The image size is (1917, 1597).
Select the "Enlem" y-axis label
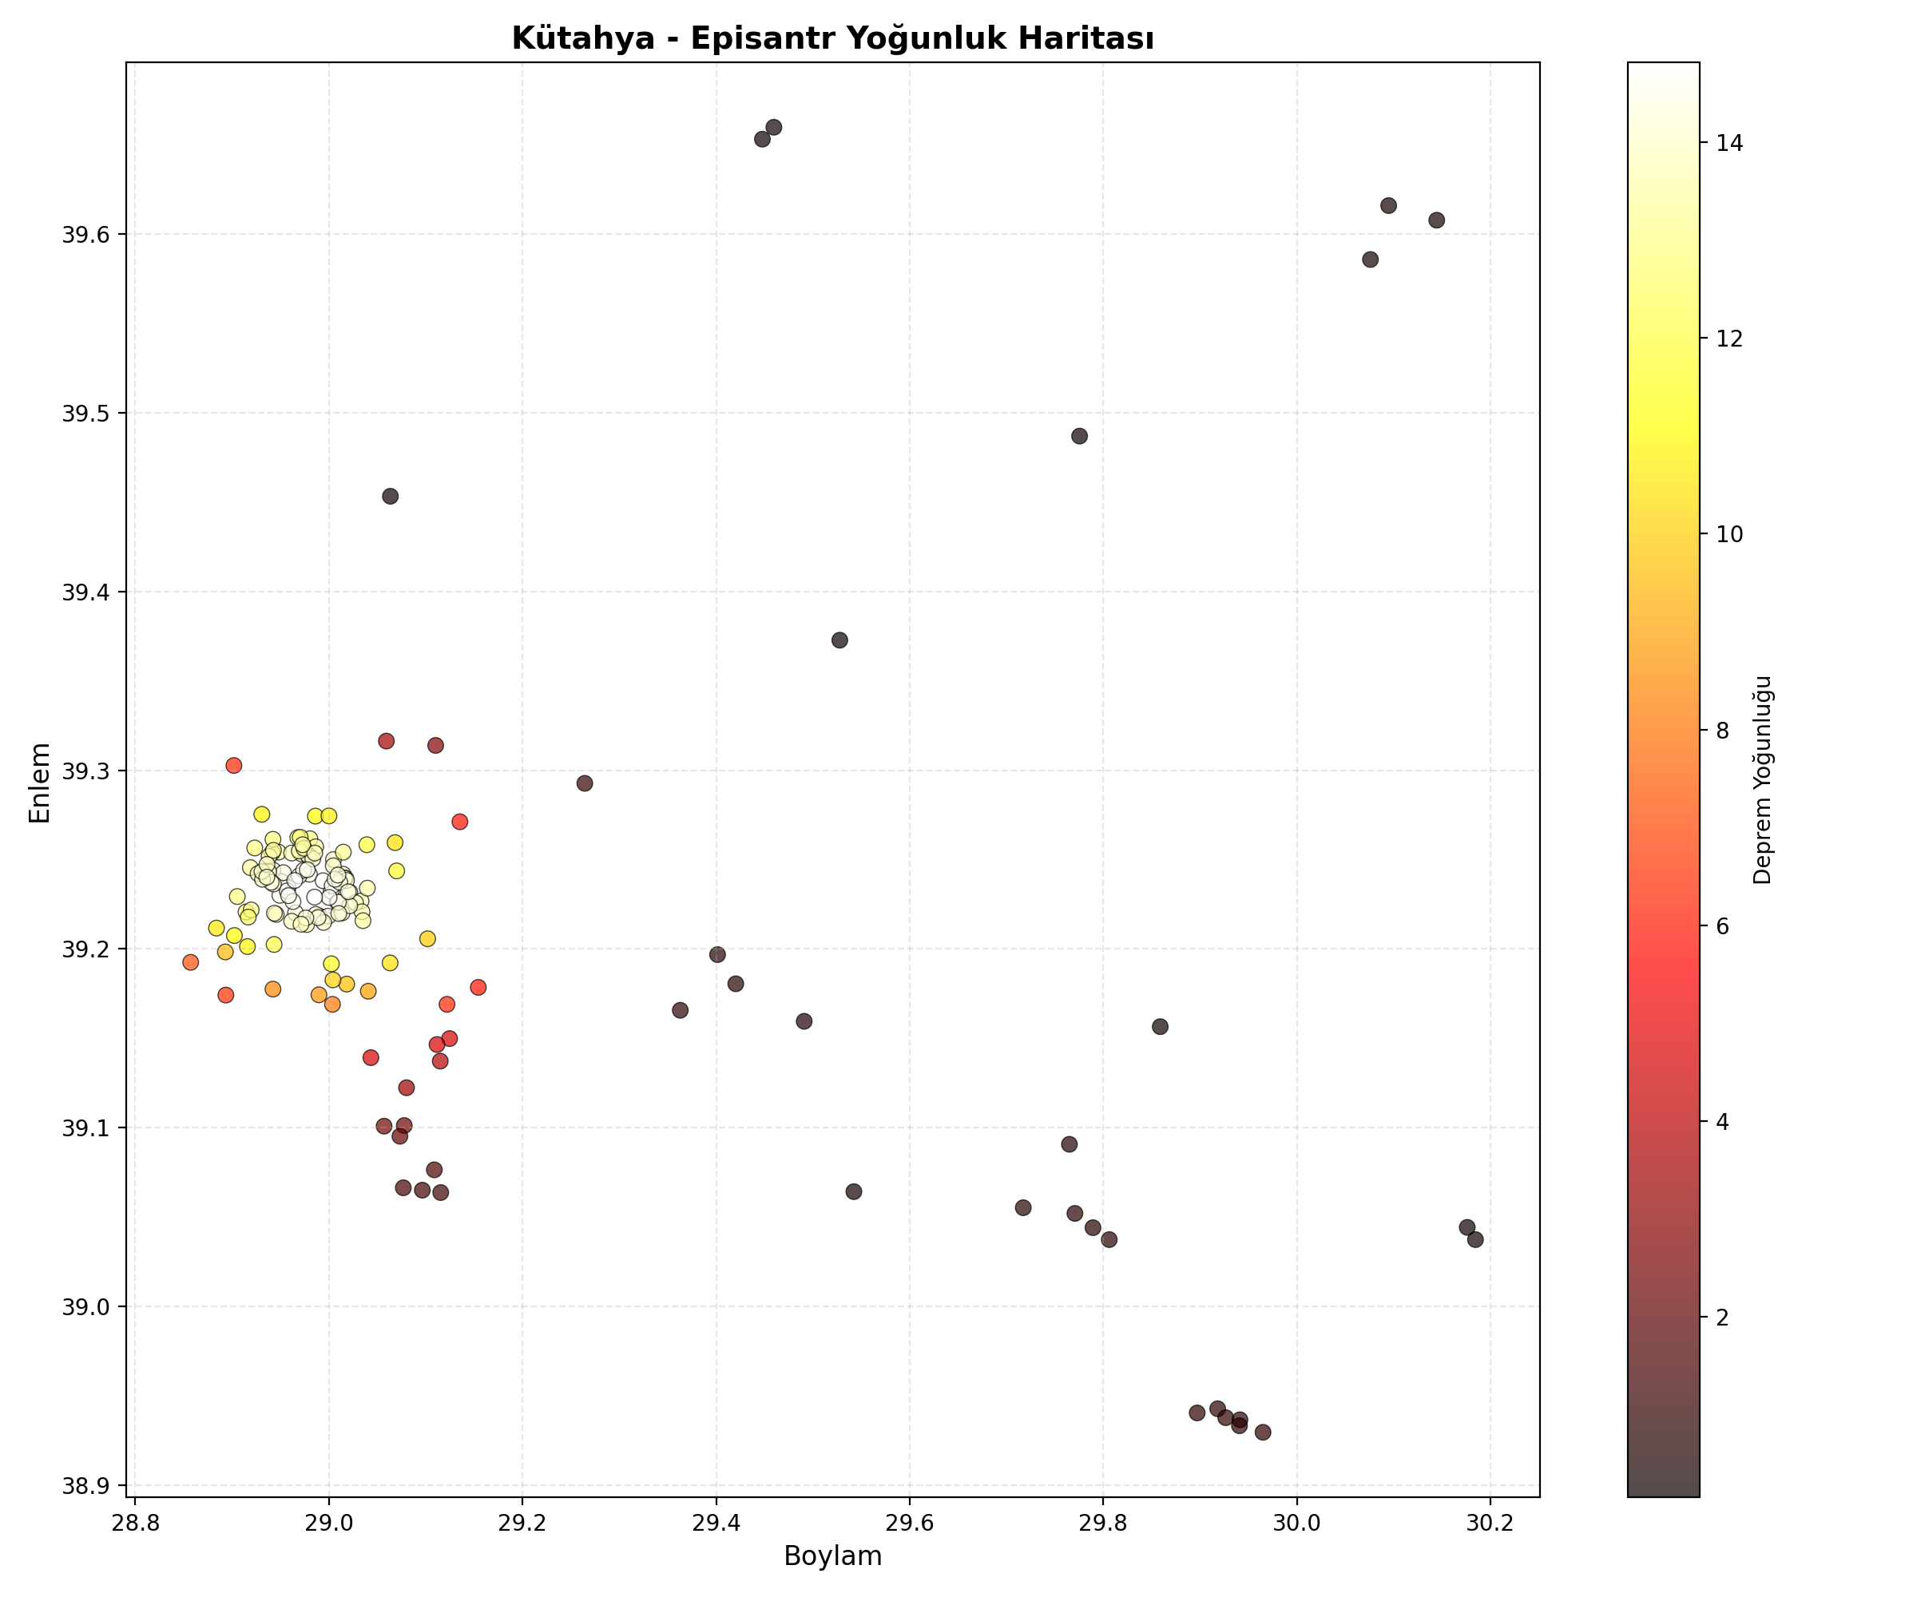(40, 783)
